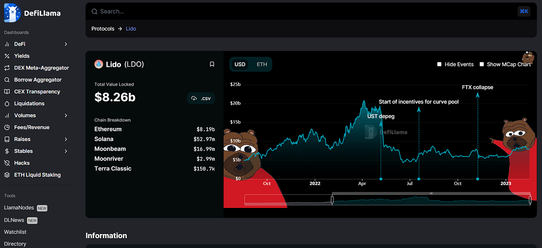Click the chart time range selector bar
Screen dimensions: 542x248
click(431, 193)
